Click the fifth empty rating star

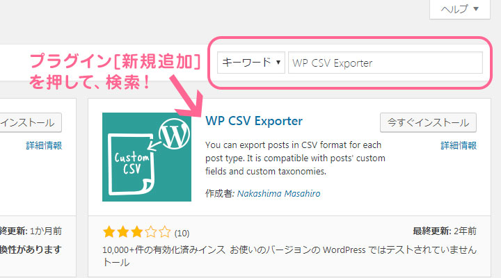click(x=164, y=232)
